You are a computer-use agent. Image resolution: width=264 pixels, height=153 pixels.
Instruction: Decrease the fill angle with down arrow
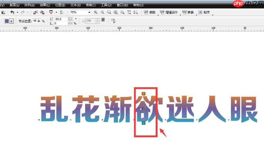tap(69, 19)
